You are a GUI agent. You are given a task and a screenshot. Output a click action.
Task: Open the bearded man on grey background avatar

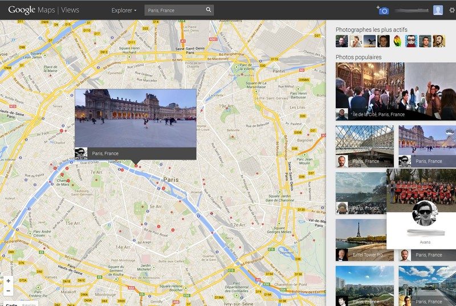coord(425,41)
